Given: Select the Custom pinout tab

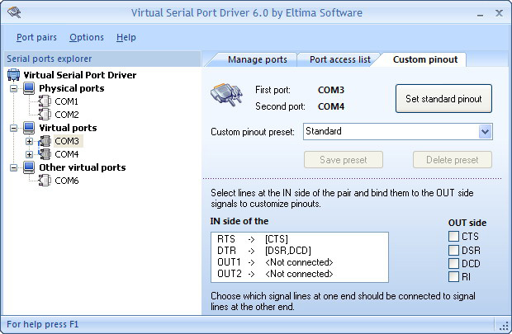Looking at the screenshot, I should pyautogui.click(x=425, y=59).
